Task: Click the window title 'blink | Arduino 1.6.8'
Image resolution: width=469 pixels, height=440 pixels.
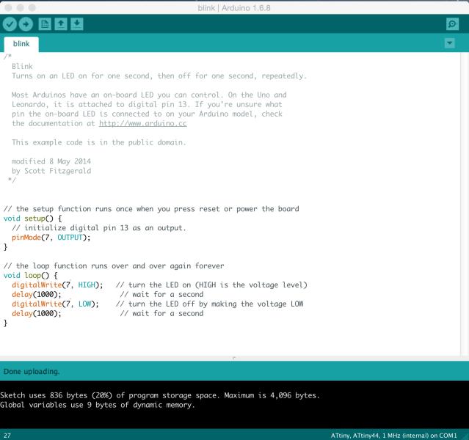Action: [234, 8]
